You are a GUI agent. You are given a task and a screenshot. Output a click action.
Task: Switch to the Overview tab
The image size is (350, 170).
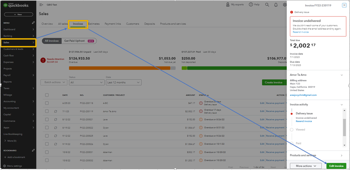pyautogui.click(x=47, y=24)
